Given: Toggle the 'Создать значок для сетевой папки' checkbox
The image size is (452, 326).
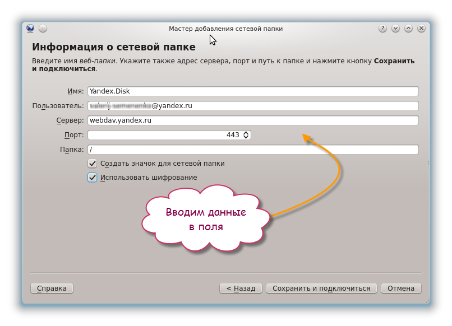Looking at the screenshot, I should 92,164.
